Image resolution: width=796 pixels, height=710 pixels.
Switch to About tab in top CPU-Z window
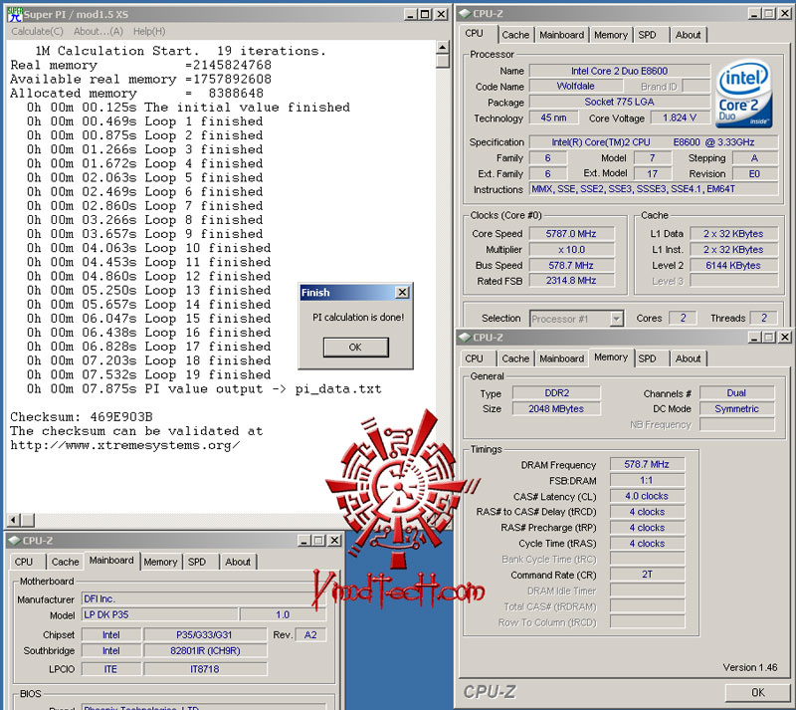point(688,35)
